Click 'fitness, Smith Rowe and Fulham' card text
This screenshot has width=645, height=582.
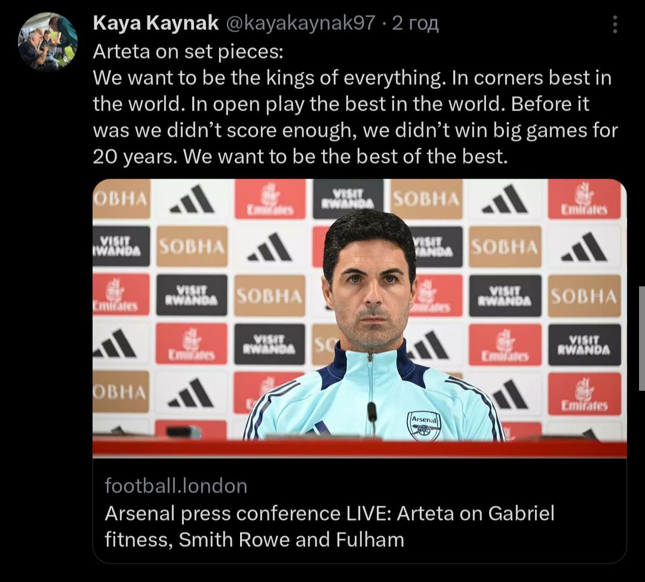coord(254,540)
